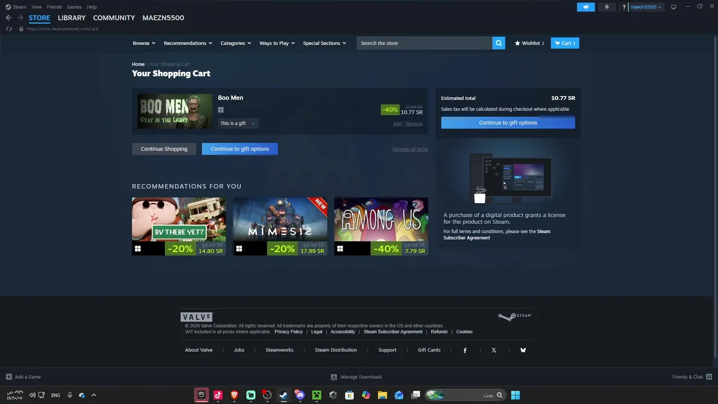Click Remove link for Boo Men
The image size is (718, 404).
tap(414, 124)
